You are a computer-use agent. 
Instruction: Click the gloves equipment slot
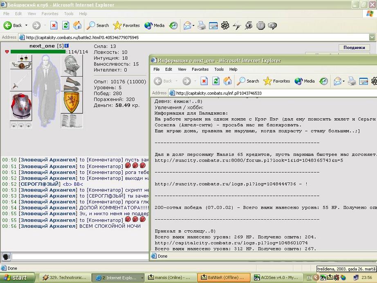(72, 84)
